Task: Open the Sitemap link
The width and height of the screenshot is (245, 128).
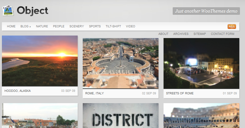Action: pyautogui.click(x=200, y=34)
